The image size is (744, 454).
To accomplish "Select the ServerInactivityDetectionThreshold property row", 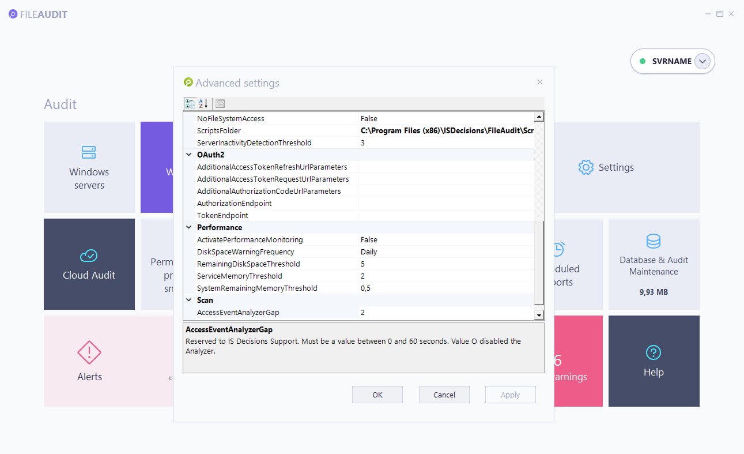I will (359, 142).
